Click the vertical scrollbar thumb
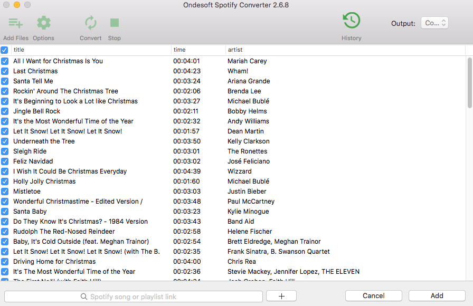The image size is (473, 306). click(470, 83)
